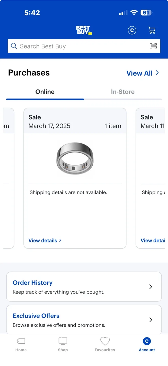View the battery indicator in status bar
This screenshot has width=168, height=366.
(146, 12)
